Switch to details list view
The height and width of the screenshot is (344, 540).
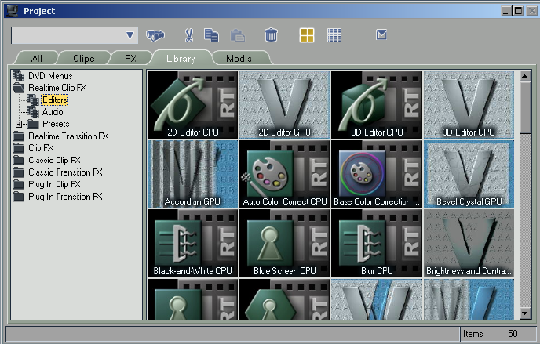pyautogui.click(x=334, y=35)
